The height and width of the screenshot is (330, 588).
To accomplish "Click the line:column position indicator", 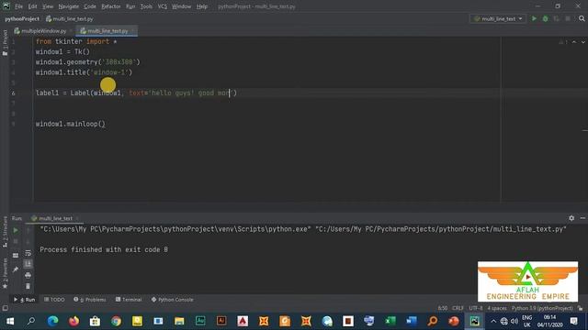I will tap(443, 308).
